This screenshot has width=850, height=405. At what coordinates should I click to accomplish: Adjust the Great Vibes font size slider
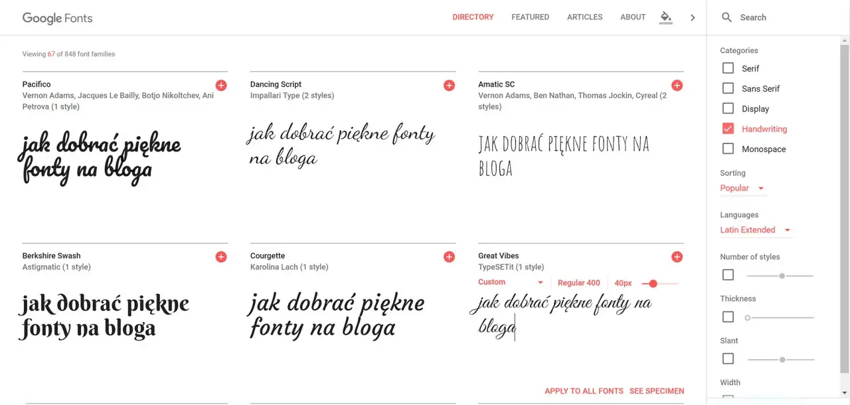[653, 283]
